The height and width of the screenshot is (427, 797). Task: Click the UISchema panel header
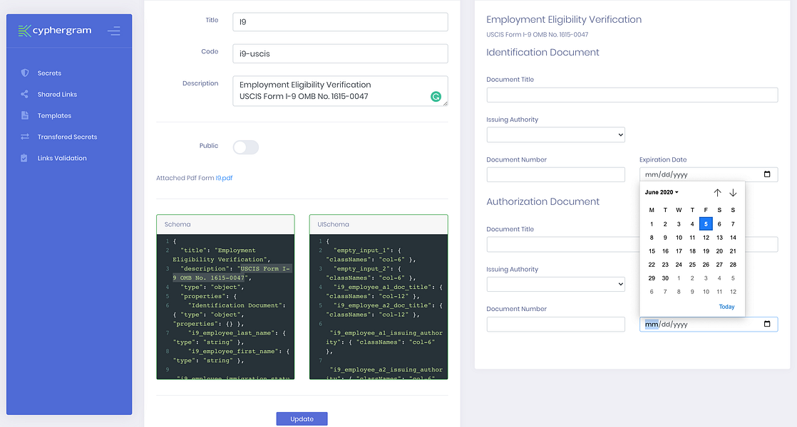click(379, 225)
